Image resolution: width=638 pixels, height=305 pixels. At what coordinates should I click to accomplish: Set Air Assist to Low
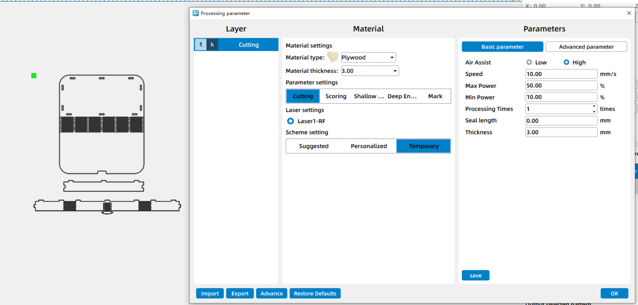(529, 63)
